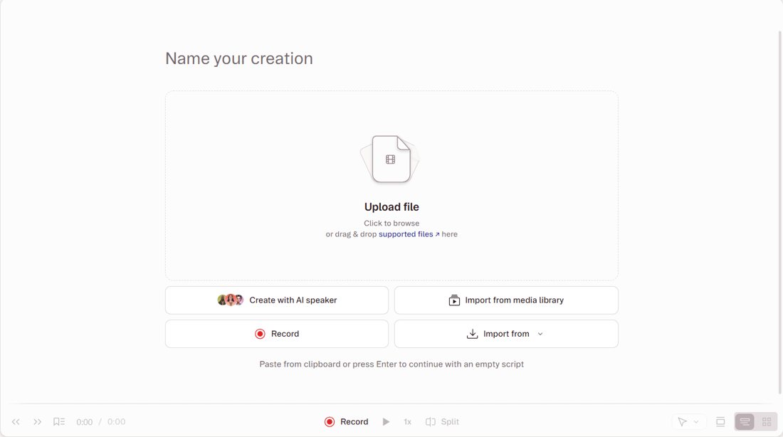
Task: Click the upload file document icon
Action: click(391, 159)
